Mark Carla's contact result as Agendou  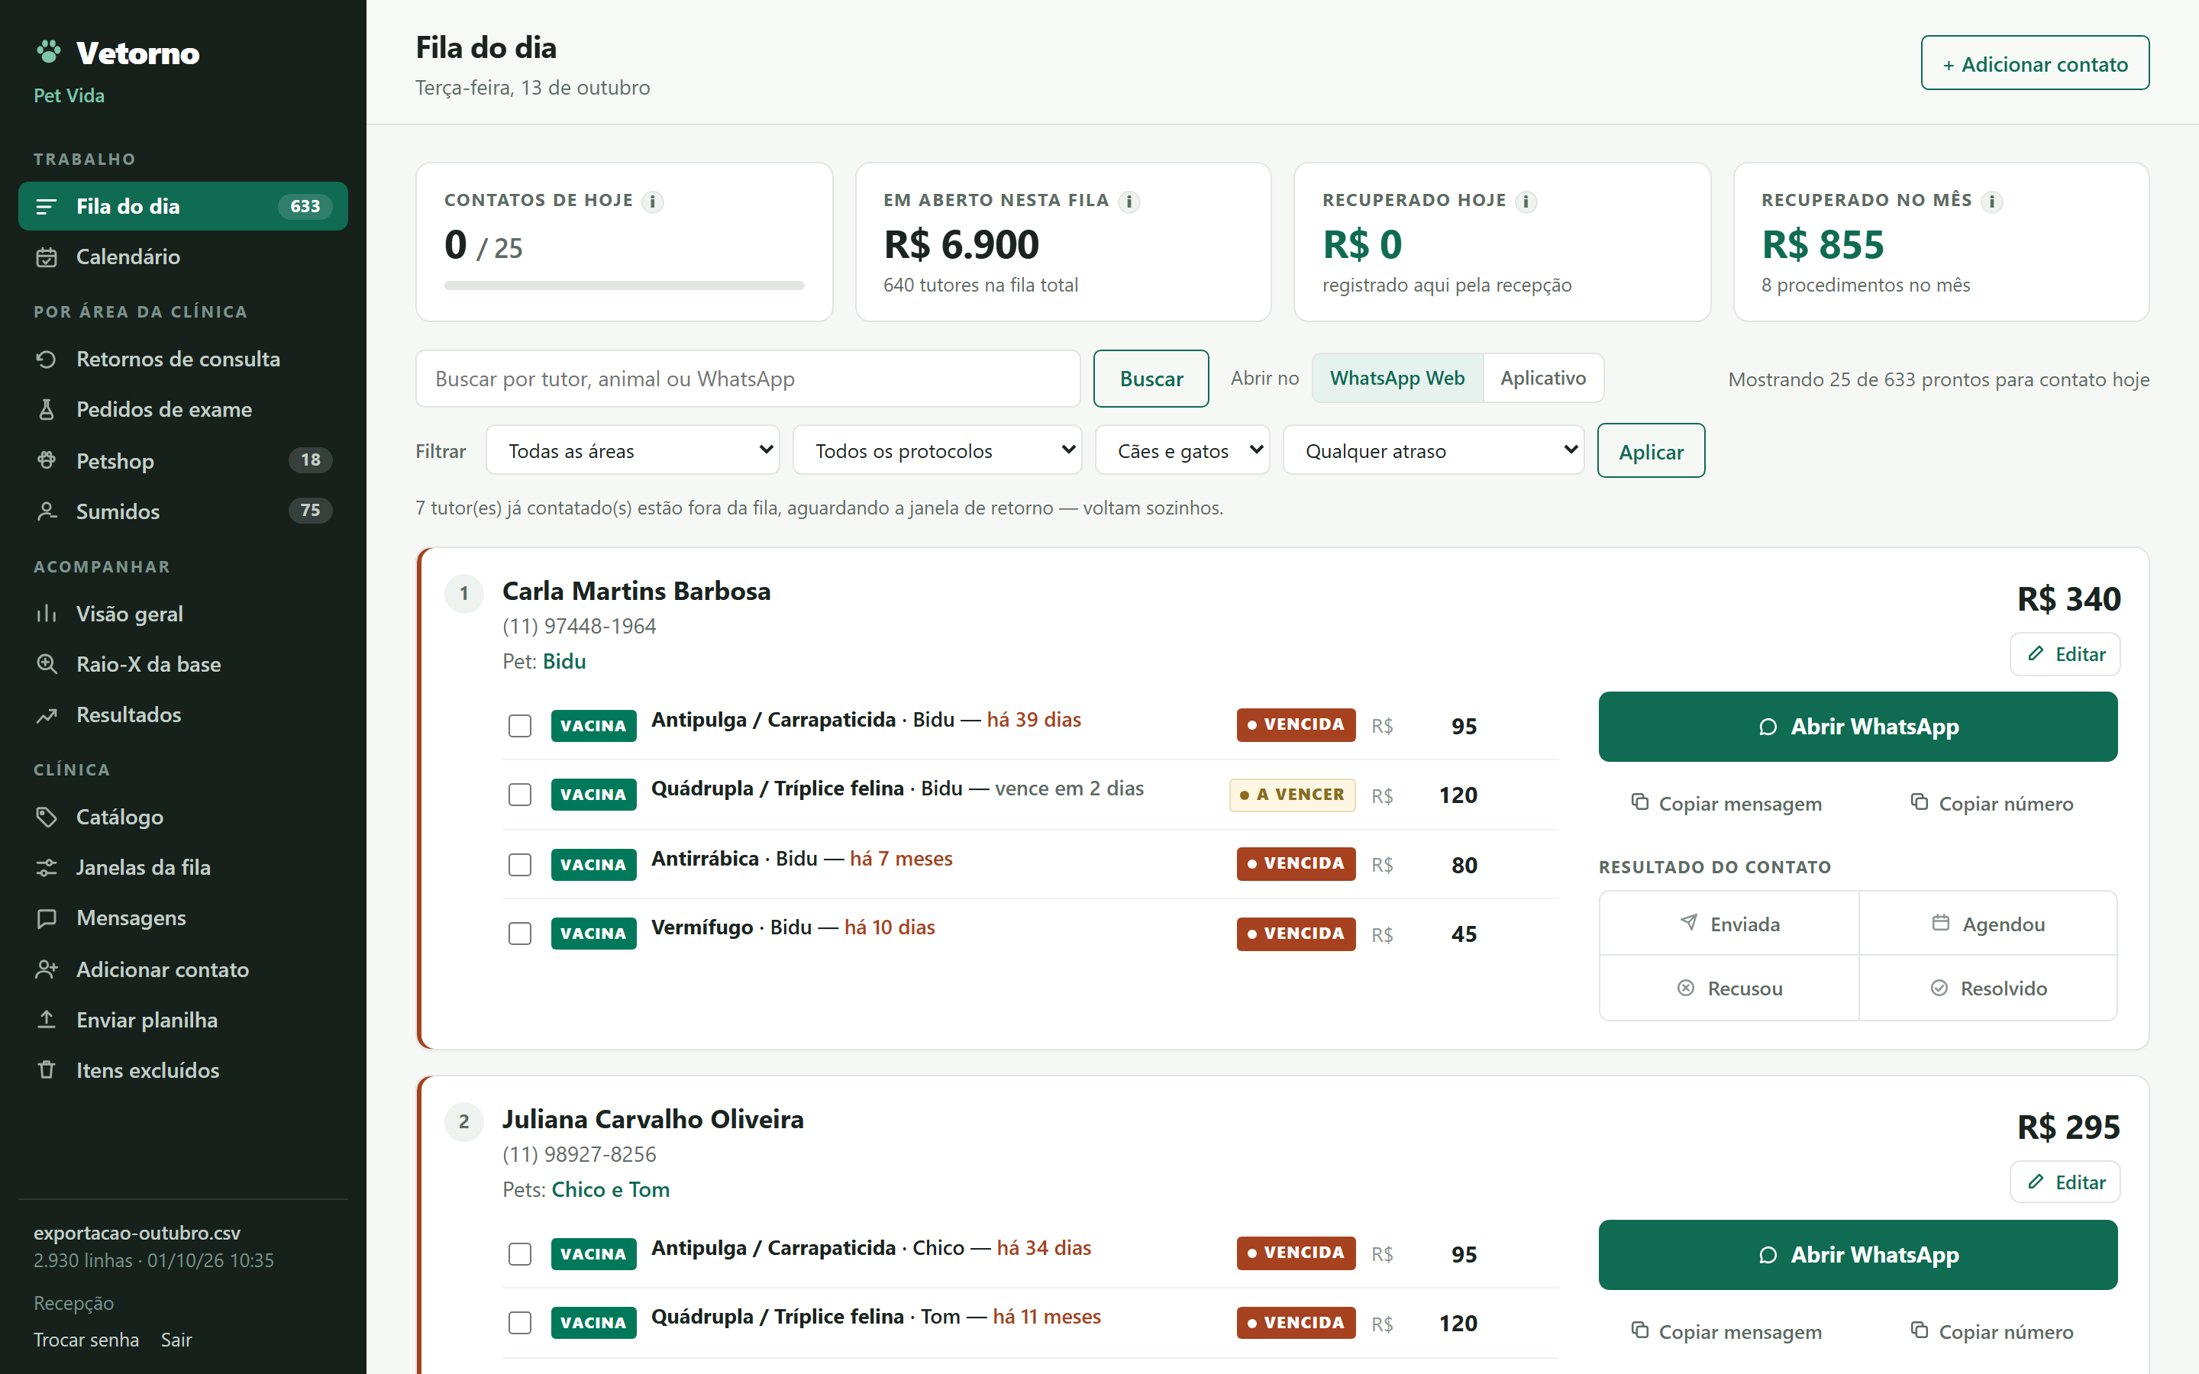(x=1987, y=924)
